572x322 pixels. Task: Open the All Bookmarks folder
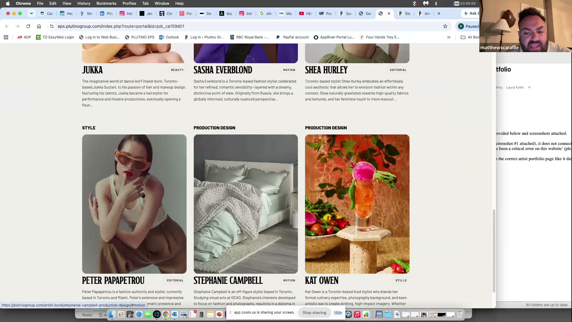pos(470,37)
